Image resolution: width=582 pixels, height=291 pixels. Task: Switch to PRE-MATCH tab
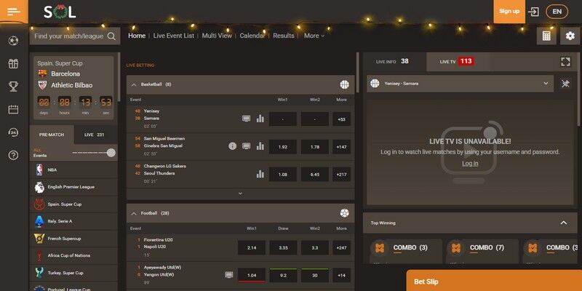pyautogui.click(x=52, y=135)
